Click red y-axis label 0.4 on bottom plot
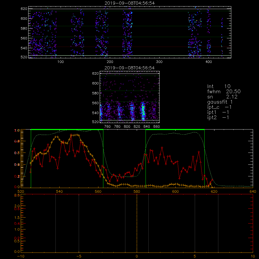 [x=17, y=224]
